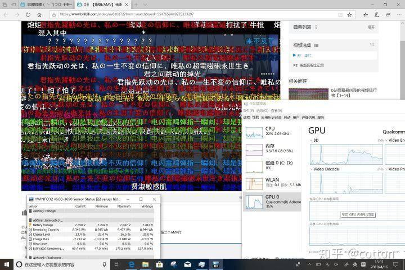Click the add notes pen icon in Edge
Viewport: 405px width, 270px height.
tap(376, 15)
